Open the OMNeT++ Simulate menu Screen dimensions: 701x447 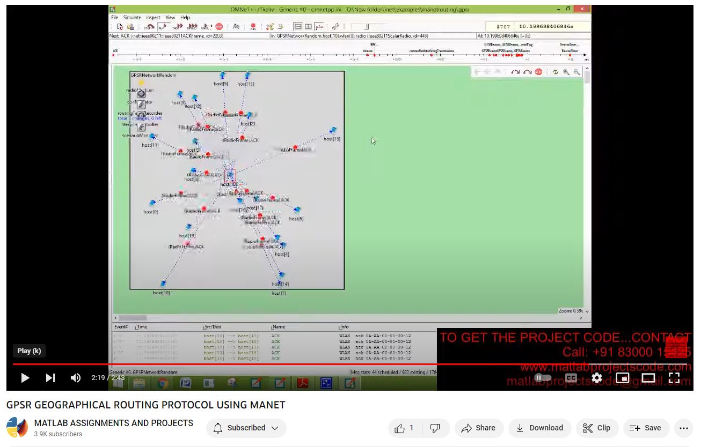pos(132,17)
